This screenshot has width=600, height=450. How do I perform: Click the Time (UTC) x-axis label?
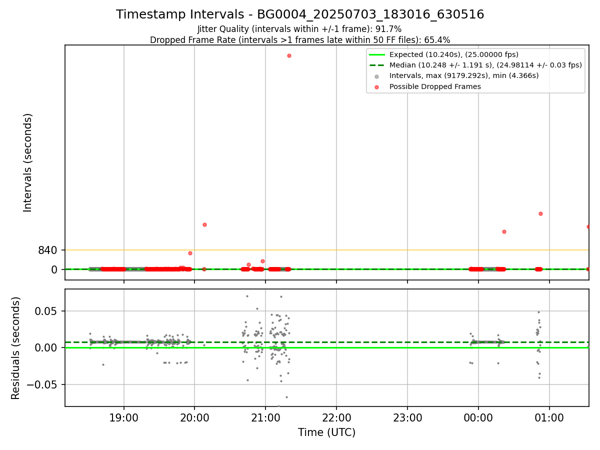[327, 432]
